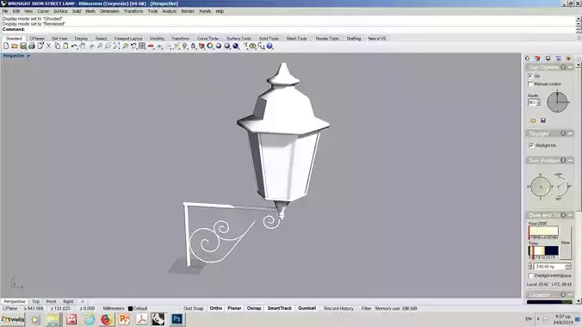Open Firefox from the taskbar
Image resolution: width=582 pixels, height=327 pixels.
[106, 319]
